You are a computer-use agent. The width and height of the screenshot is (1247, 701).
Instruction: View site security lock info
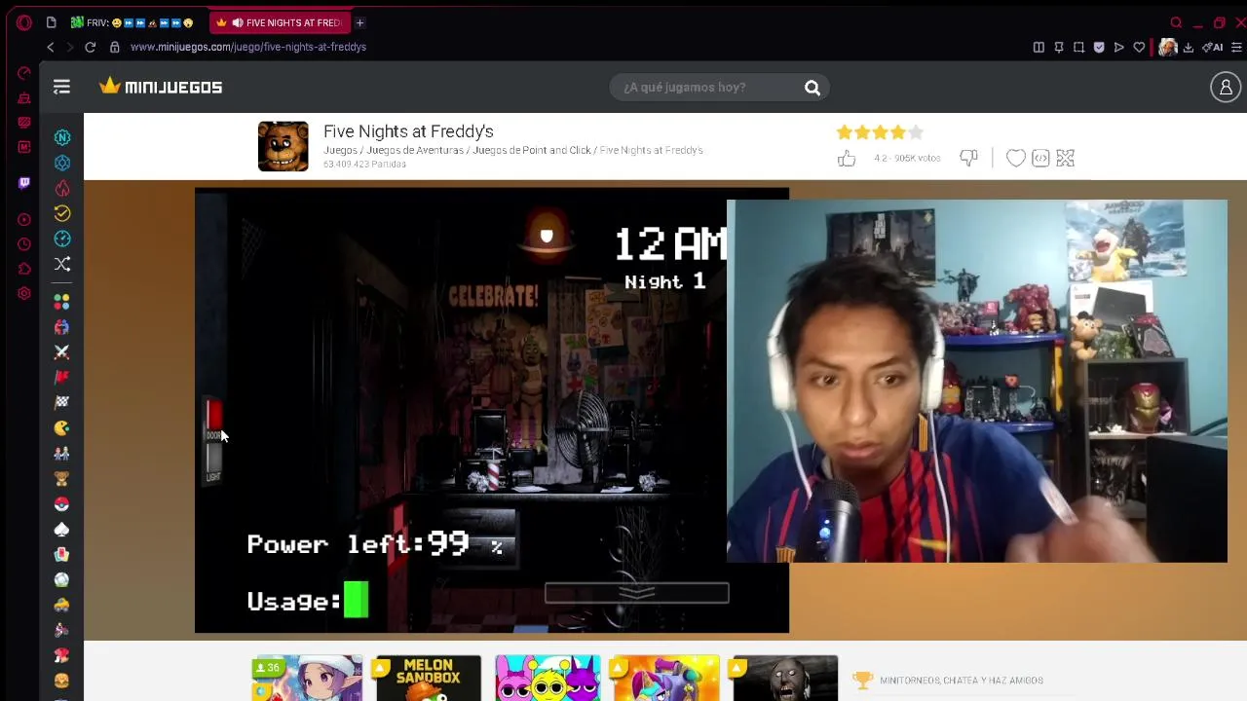114,47
